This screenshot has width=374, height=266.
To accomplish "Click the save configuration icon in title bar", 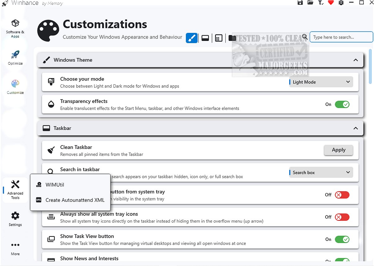I will click(x=300, y=3).
